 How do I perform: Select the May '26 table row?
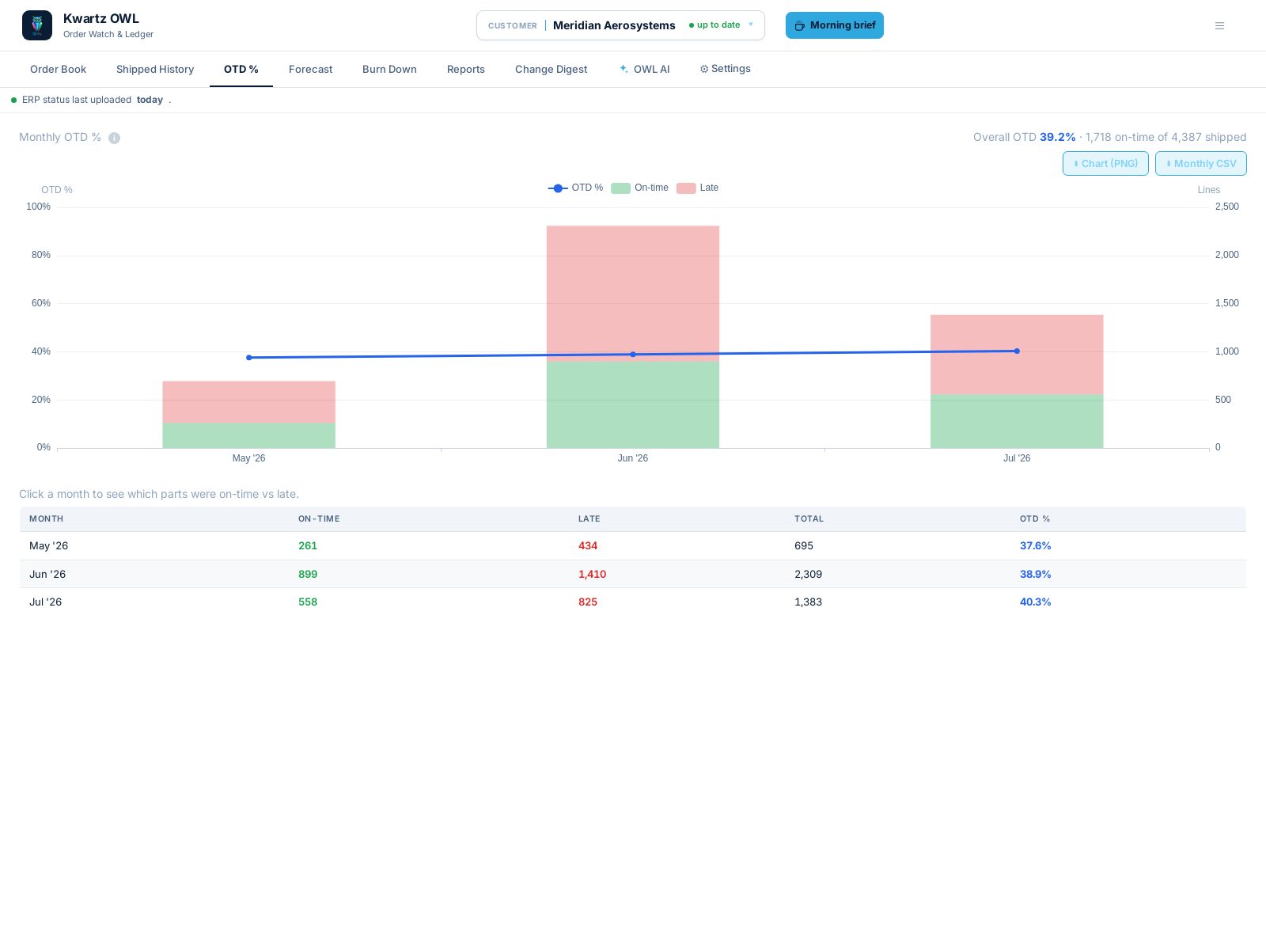coord(633,546)
